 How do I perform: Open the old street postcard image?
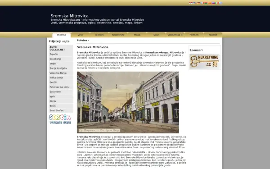point(128,102)
